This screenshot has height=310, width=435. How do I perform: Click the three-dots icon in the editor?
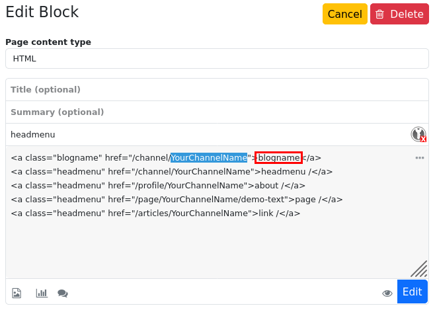click(x=419, y=158)
